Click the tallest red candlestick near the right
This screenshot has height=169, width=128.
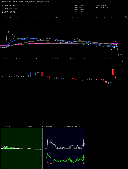click(x=113, y=72)
